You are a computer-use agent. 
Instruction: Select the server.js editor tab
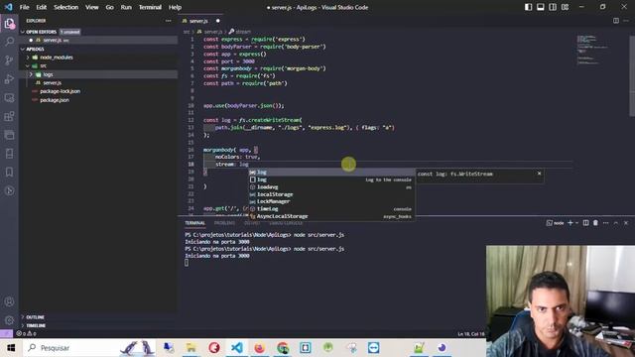200,21
